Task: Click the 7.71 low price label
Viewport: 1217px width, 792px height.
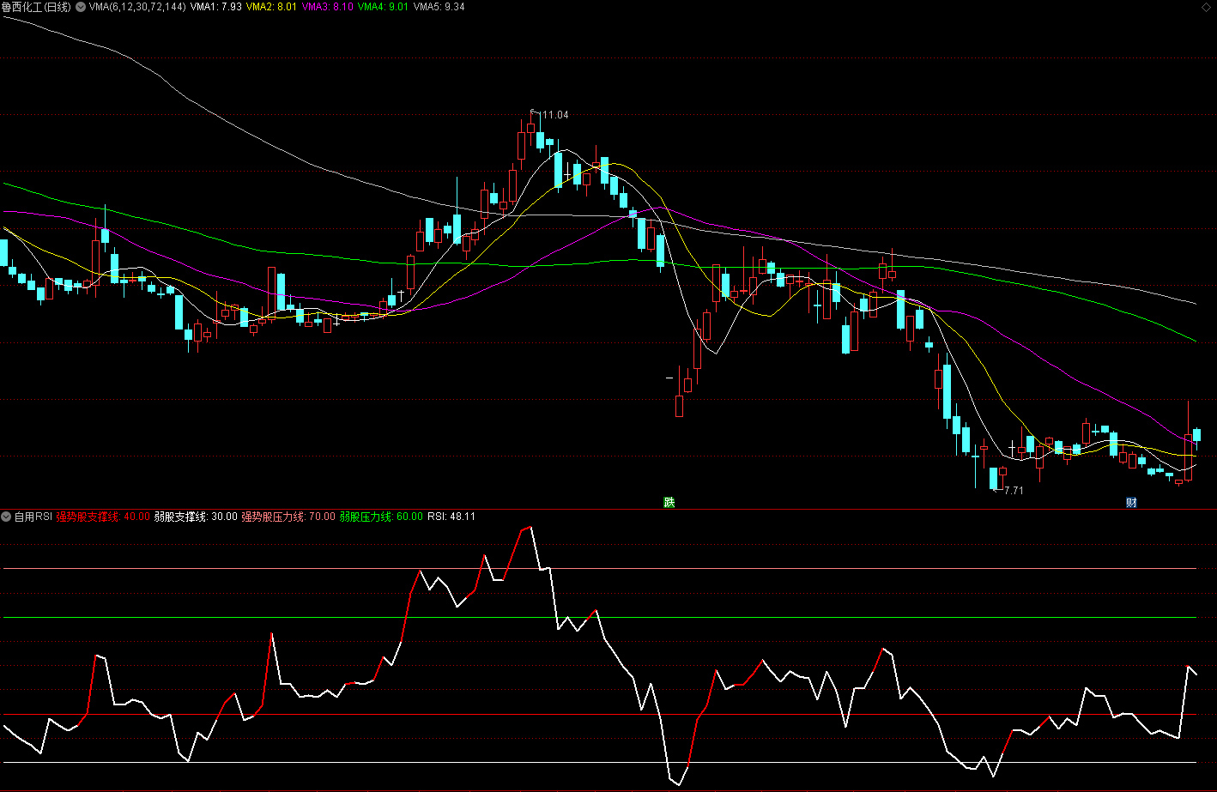Action: (1014, 491)
